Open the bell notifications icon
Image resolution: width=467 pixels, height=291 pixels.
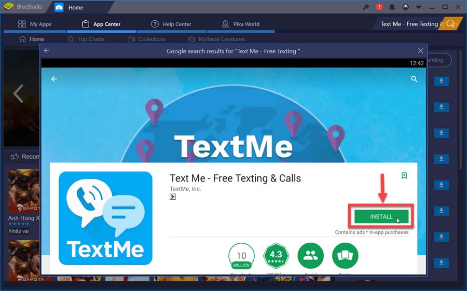coord(392,7)
